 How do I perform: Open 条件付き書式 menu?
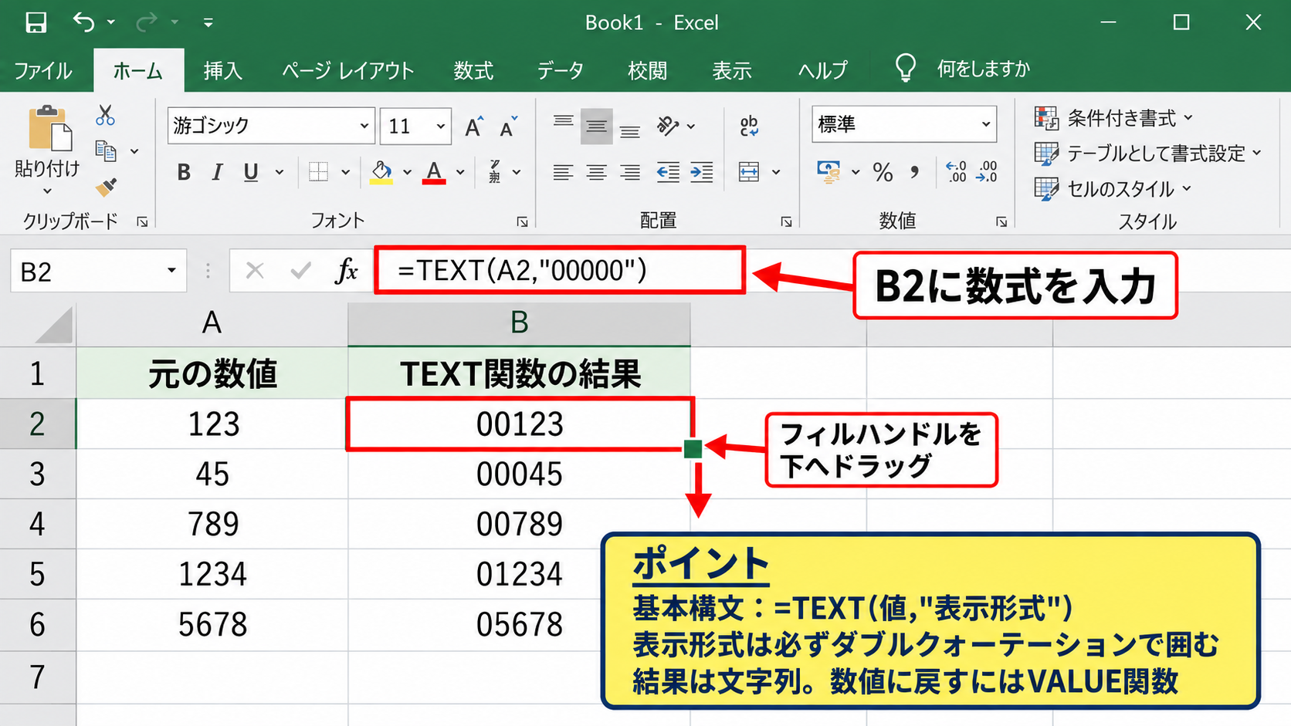[x=1113, y=118]
